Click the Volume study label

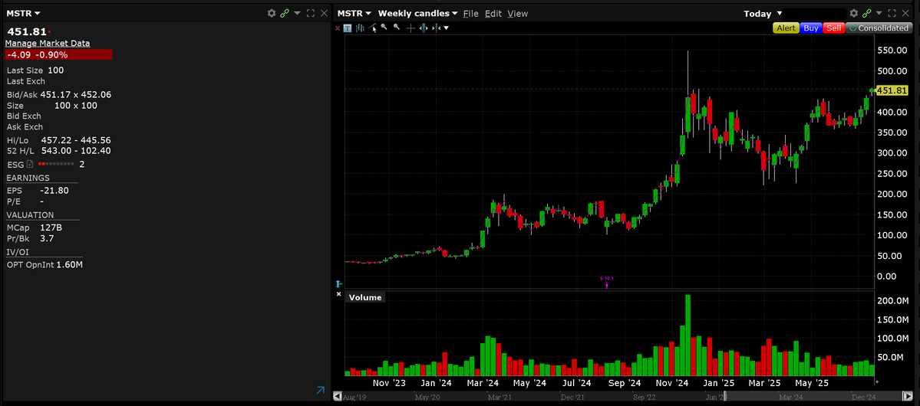[365, 298]
